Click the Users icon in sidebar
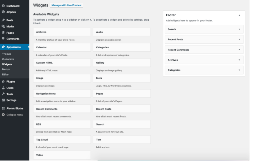This screenshot has height=166, width=255. (x=3, y=88)
